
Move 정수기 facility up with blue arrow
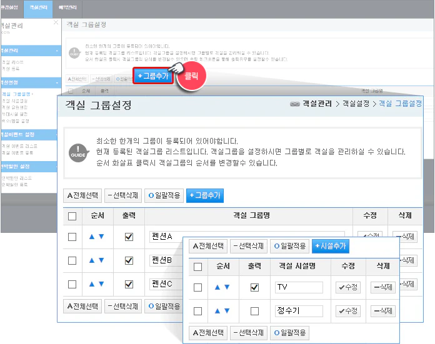217,311
